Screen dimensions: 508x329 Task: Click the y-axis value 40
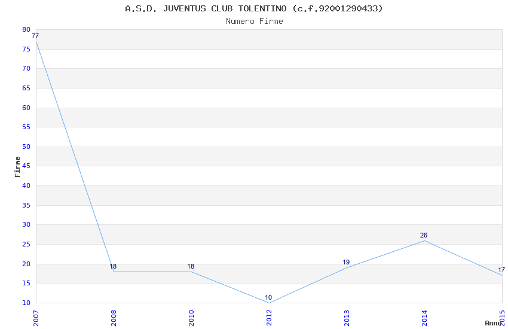(26, 185)
